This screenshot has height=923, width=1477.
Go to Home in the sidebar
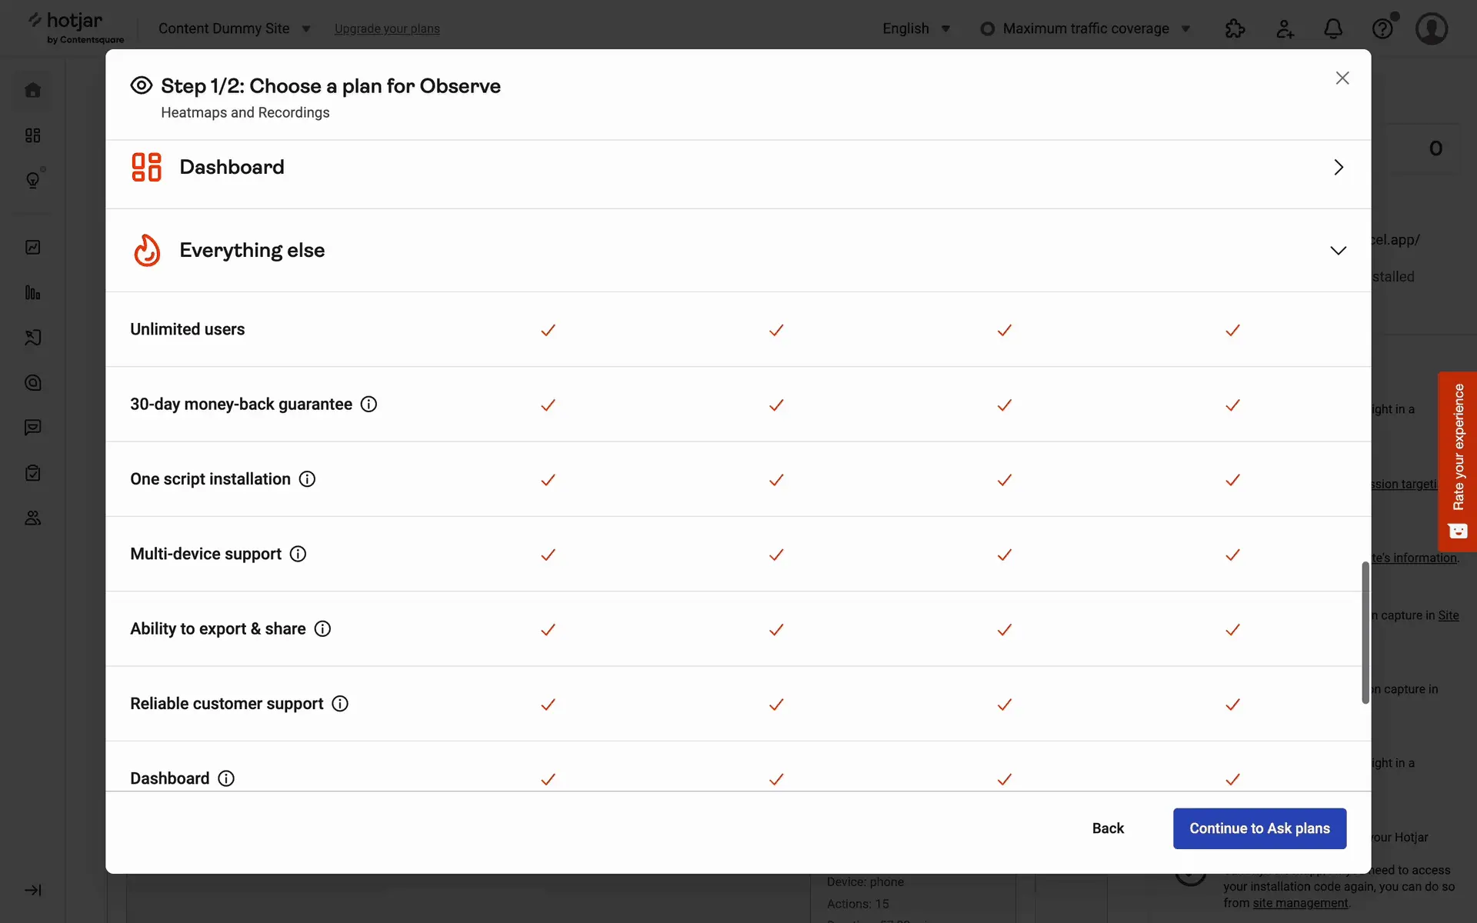tap(33, 90)
